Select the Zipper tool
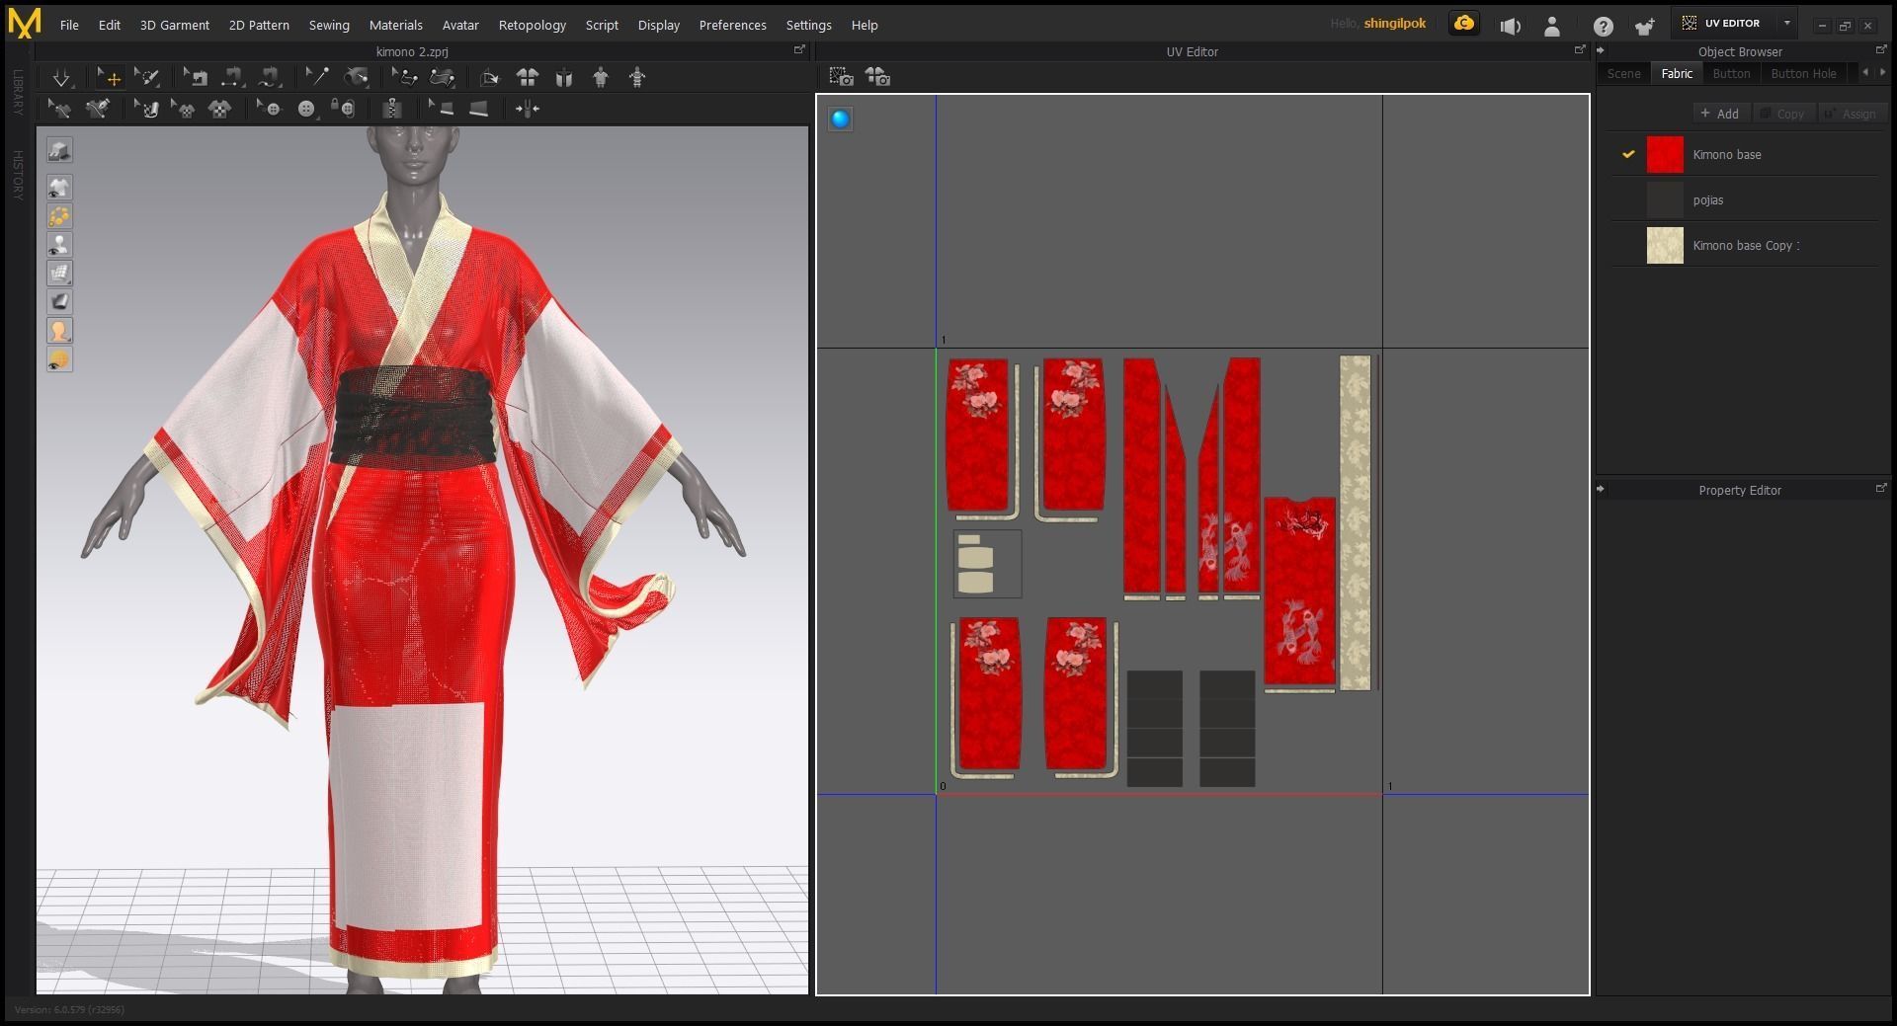 coord(392,109)
